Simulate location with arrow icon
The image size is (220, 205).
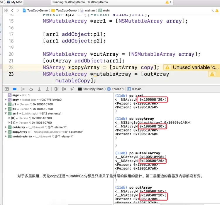72,89
